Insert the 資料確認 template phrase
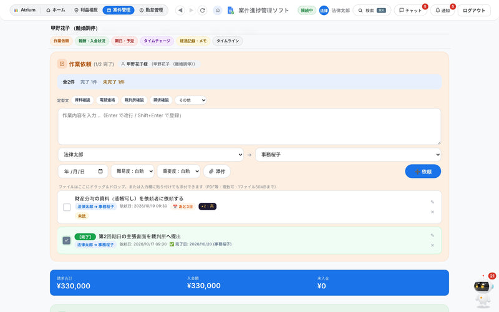This screenshot has width=499, height=312. coord(82,100)
